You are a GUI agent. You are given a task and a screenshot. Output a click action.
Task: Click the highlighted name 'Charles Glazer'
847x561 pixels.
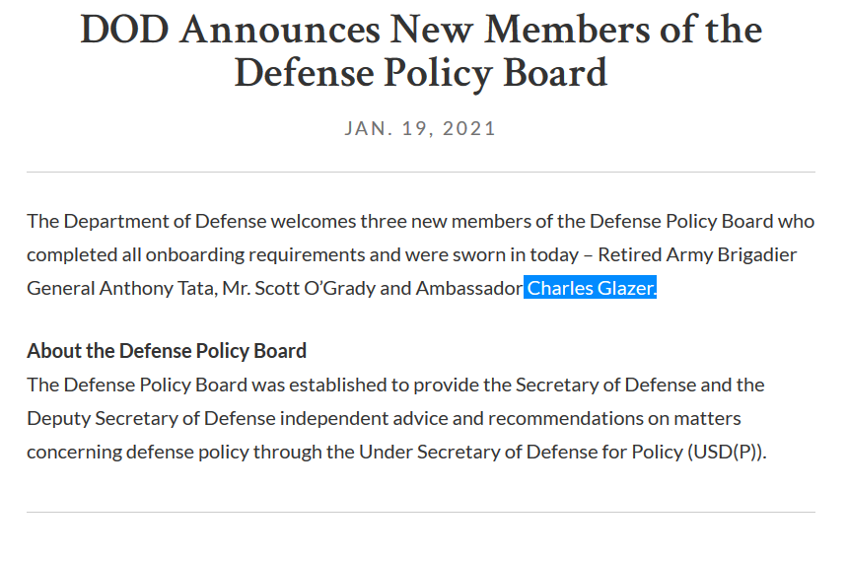[590, 288]
